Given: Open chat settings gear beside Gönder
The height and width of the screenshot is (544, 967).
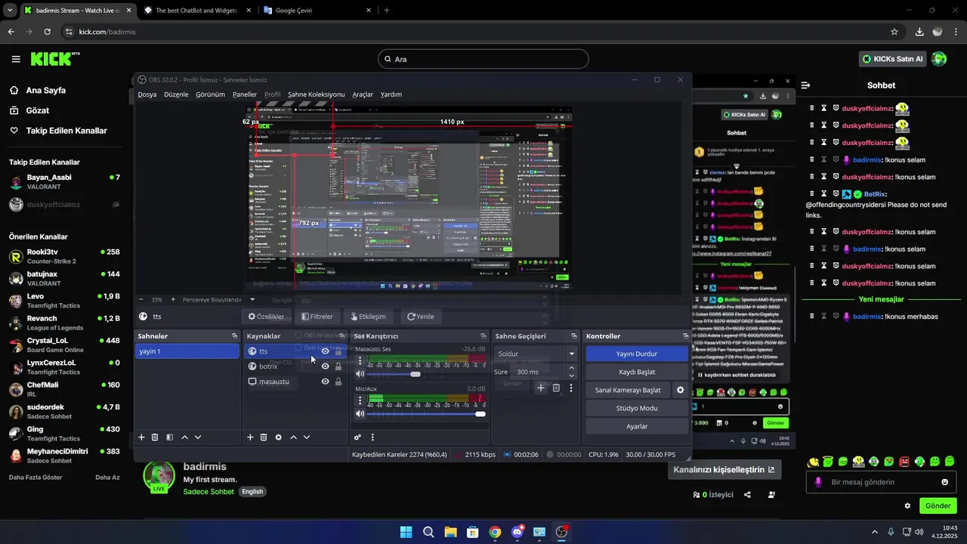Looking at the screenshot, I should pyautogui.click(x=907, y=505).
